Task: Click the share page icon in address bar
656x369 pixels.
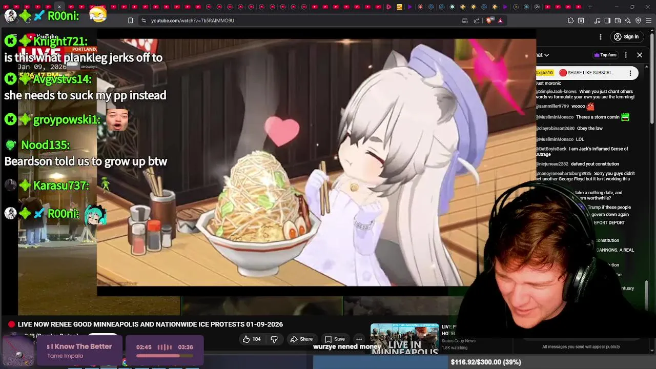Action: tap(477, 20)
